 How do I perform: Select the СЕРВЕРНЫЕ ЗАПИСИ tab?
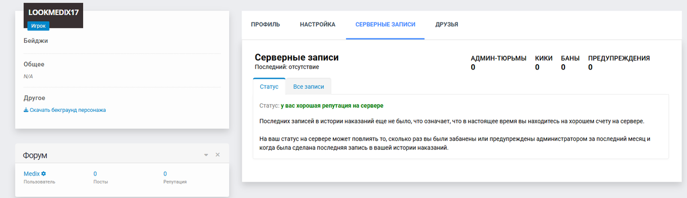pos(385,25)
